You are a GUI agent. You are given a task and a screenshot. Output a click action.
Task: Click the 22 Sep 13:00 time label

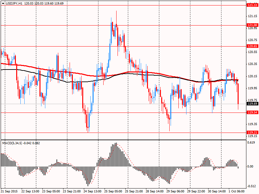pyautogui.click(x=30, y=191)
